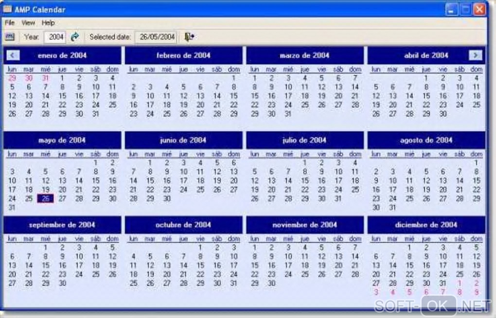Click the octubre de 2004 header

point(183,225)
